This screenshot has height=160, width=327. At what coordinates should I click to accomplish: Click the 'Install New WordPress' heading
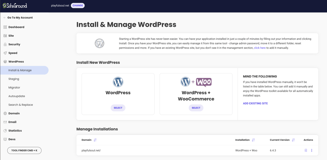coord(98,62)
